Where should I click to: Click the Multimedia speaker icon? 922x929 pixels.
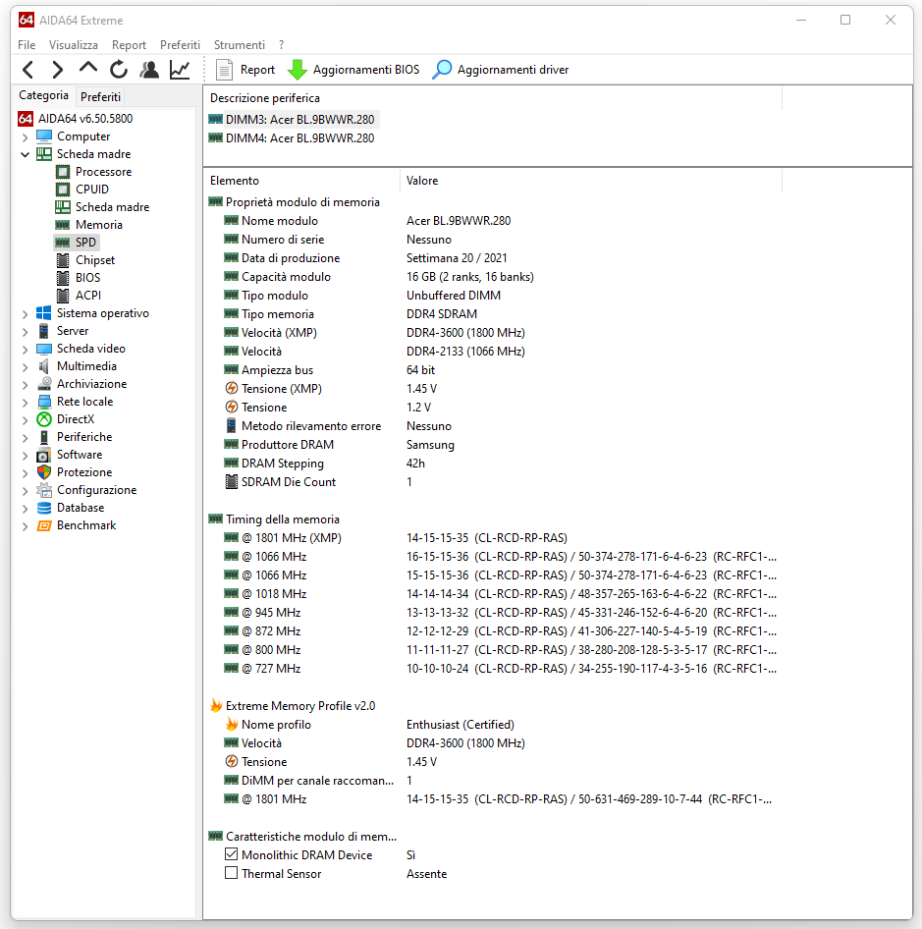[44, 366]
